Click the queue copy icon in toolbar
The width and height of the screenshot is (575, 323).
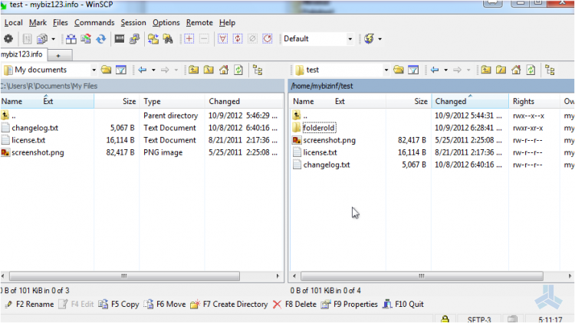pyautogui.click(x=42, y=39)
